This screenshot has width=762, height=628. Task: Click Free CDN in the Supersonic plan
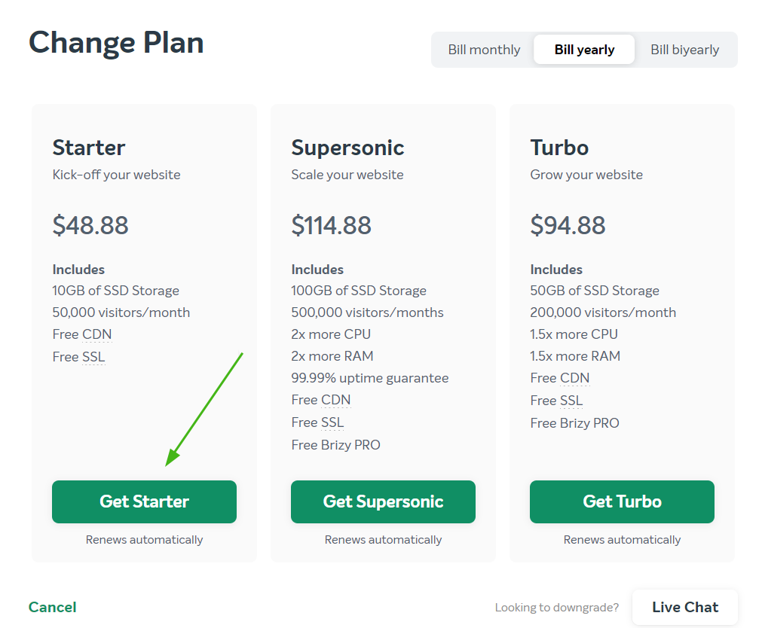pyautogui.click(x=321, y=400)
